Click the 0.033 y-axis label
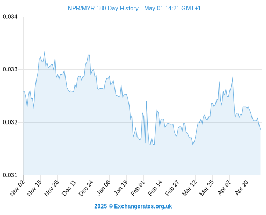Image resolution: width=266 pixels, height=215 pixels. (x=10, y=69)
